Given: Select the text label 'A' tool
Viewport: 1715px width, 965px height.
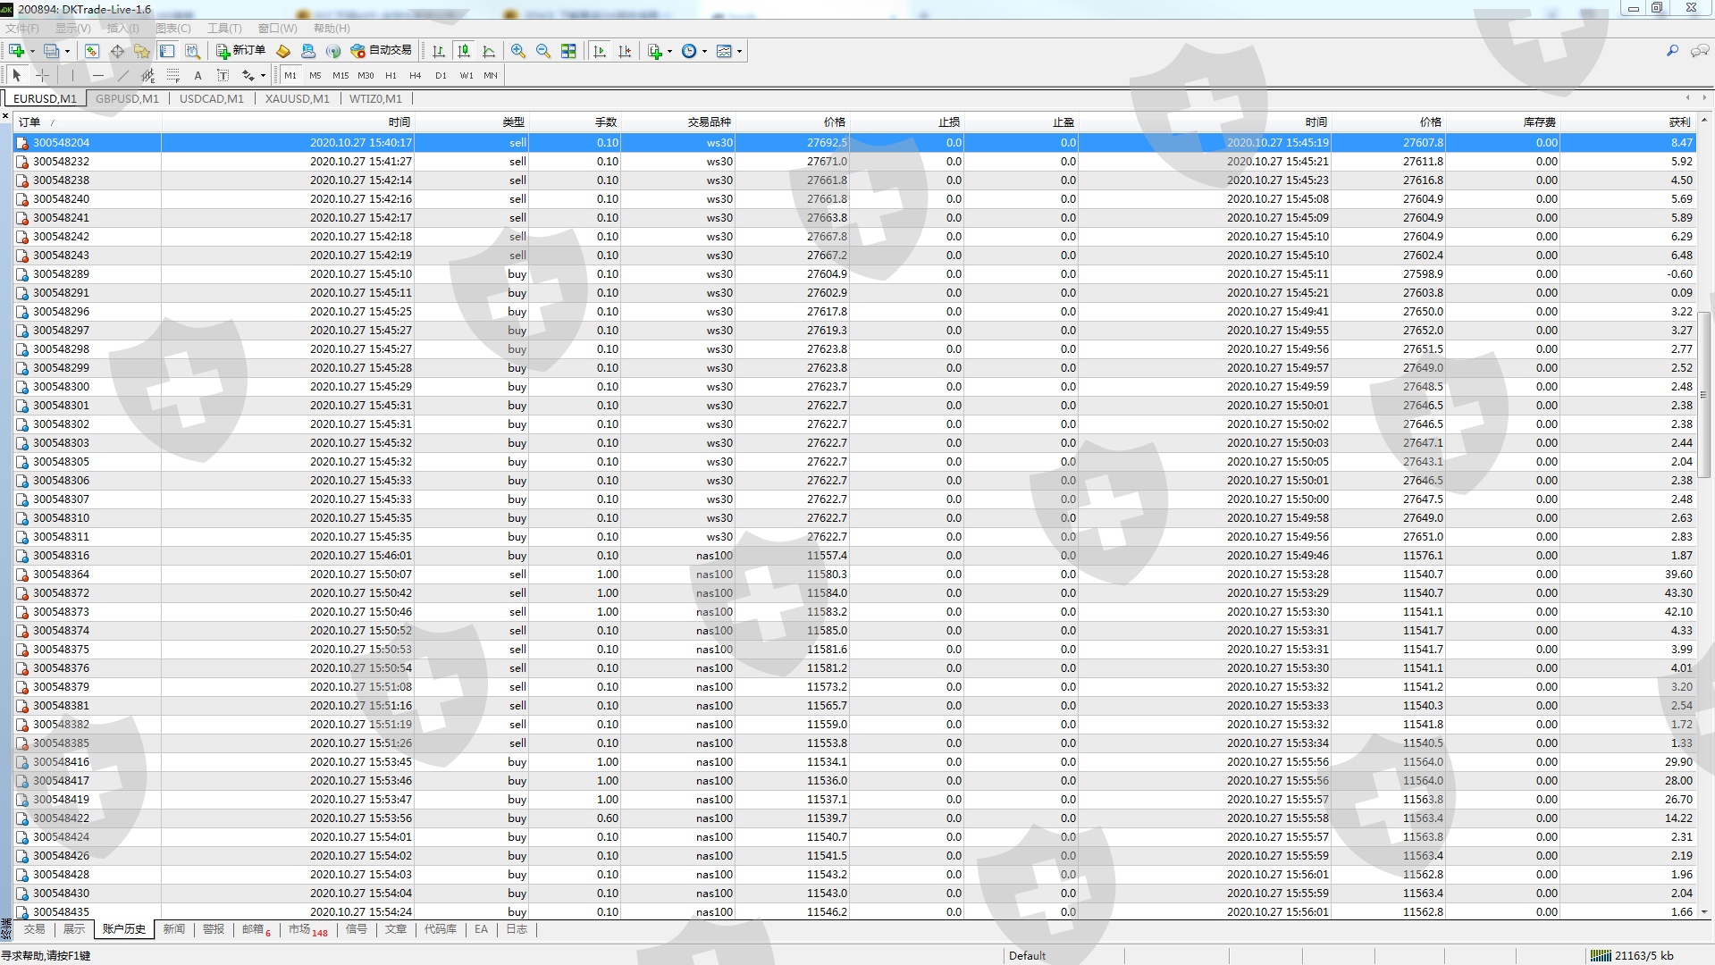Looking at the screenshot, I should [x=198, y=76].
